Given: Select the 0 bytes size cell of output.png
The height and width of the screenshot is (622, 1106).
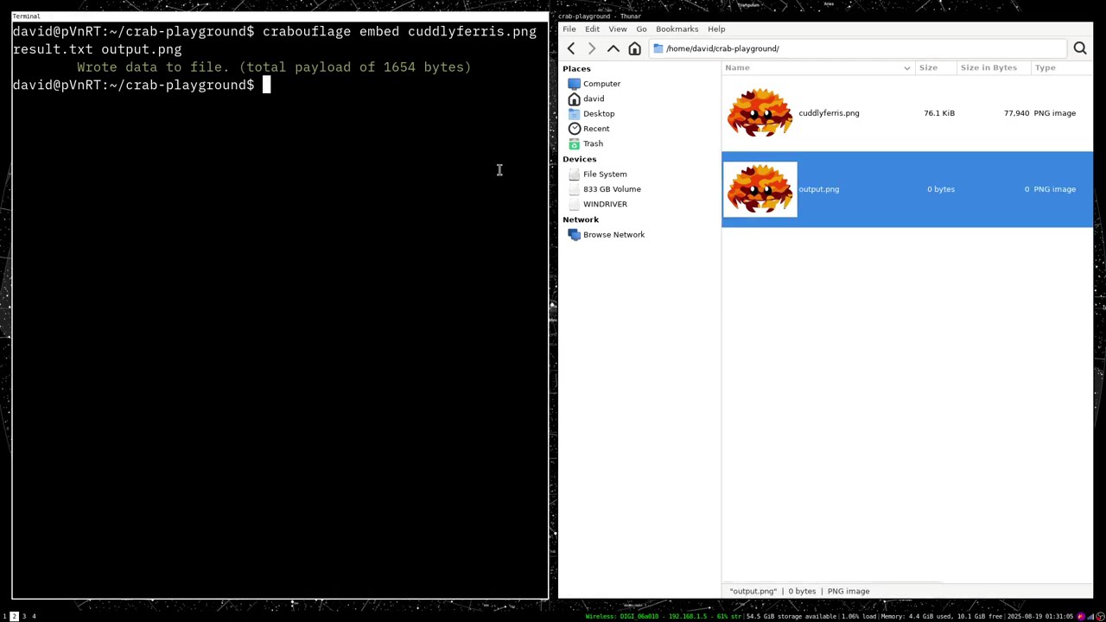Looking at the screenshot, I should pyautogui.click(x=941, y=189).
